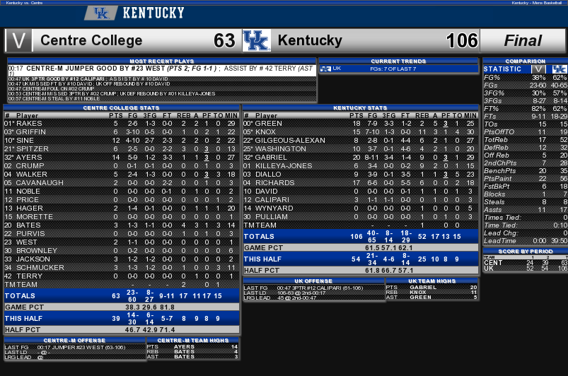This screenshot has height=376, width=568.
Task: Click the Centre THIS HALF row
Action: pos(122,319)
